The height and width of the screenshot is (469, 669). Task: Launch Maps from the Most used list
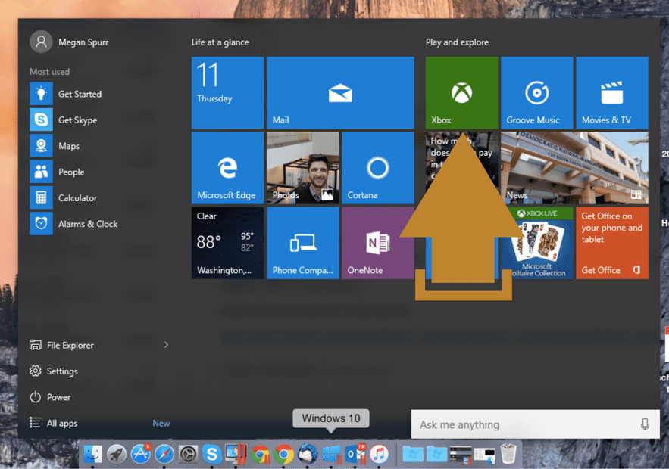55,146
